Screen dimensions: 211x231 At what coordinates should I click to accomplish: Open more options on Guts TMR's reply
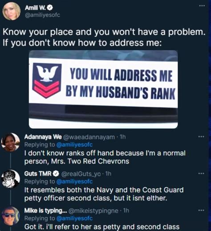201,173
